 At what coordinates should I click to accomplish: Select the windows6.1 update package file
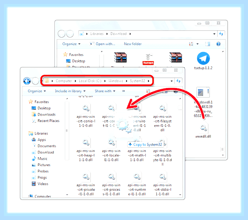click(x=203, y=102)
